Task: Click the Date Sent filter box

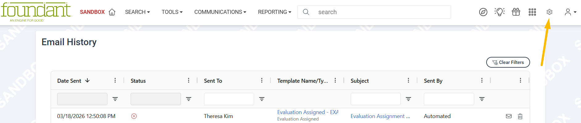Action: pos(82,99)
